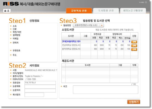Viewport: 152px width, 109px height.
Task: Click the 도서관 column header in 소장도서관
Action: click(x=71, y=36)
